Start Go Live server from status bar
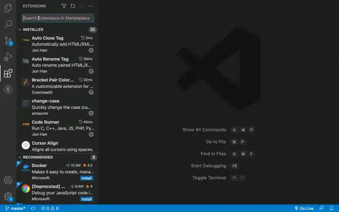 click(x=304, y=208)
